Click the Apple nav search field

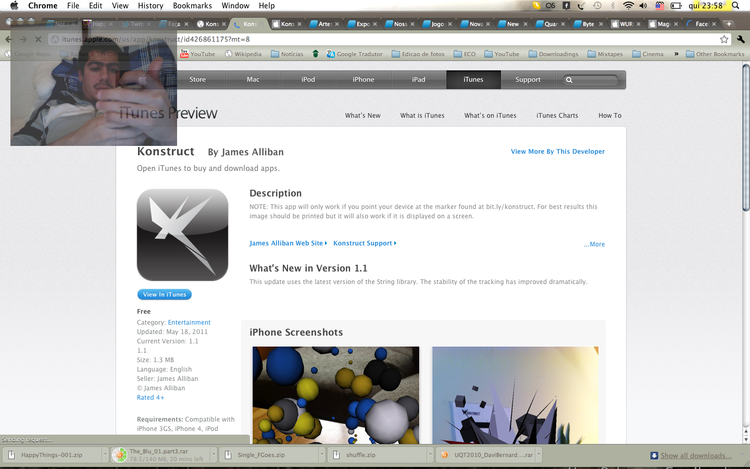(591, 80)
